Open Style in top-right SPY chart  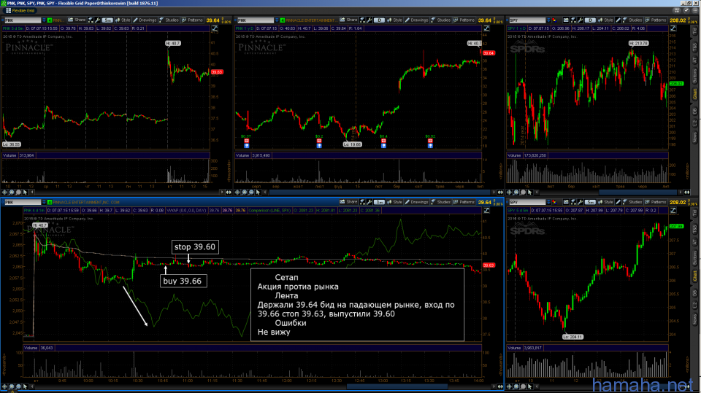coord(606,20)
